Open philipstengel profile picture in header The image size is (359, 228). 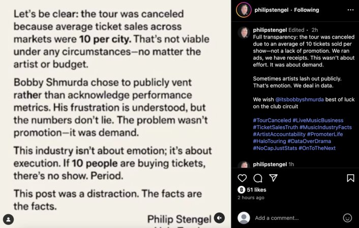244,10
